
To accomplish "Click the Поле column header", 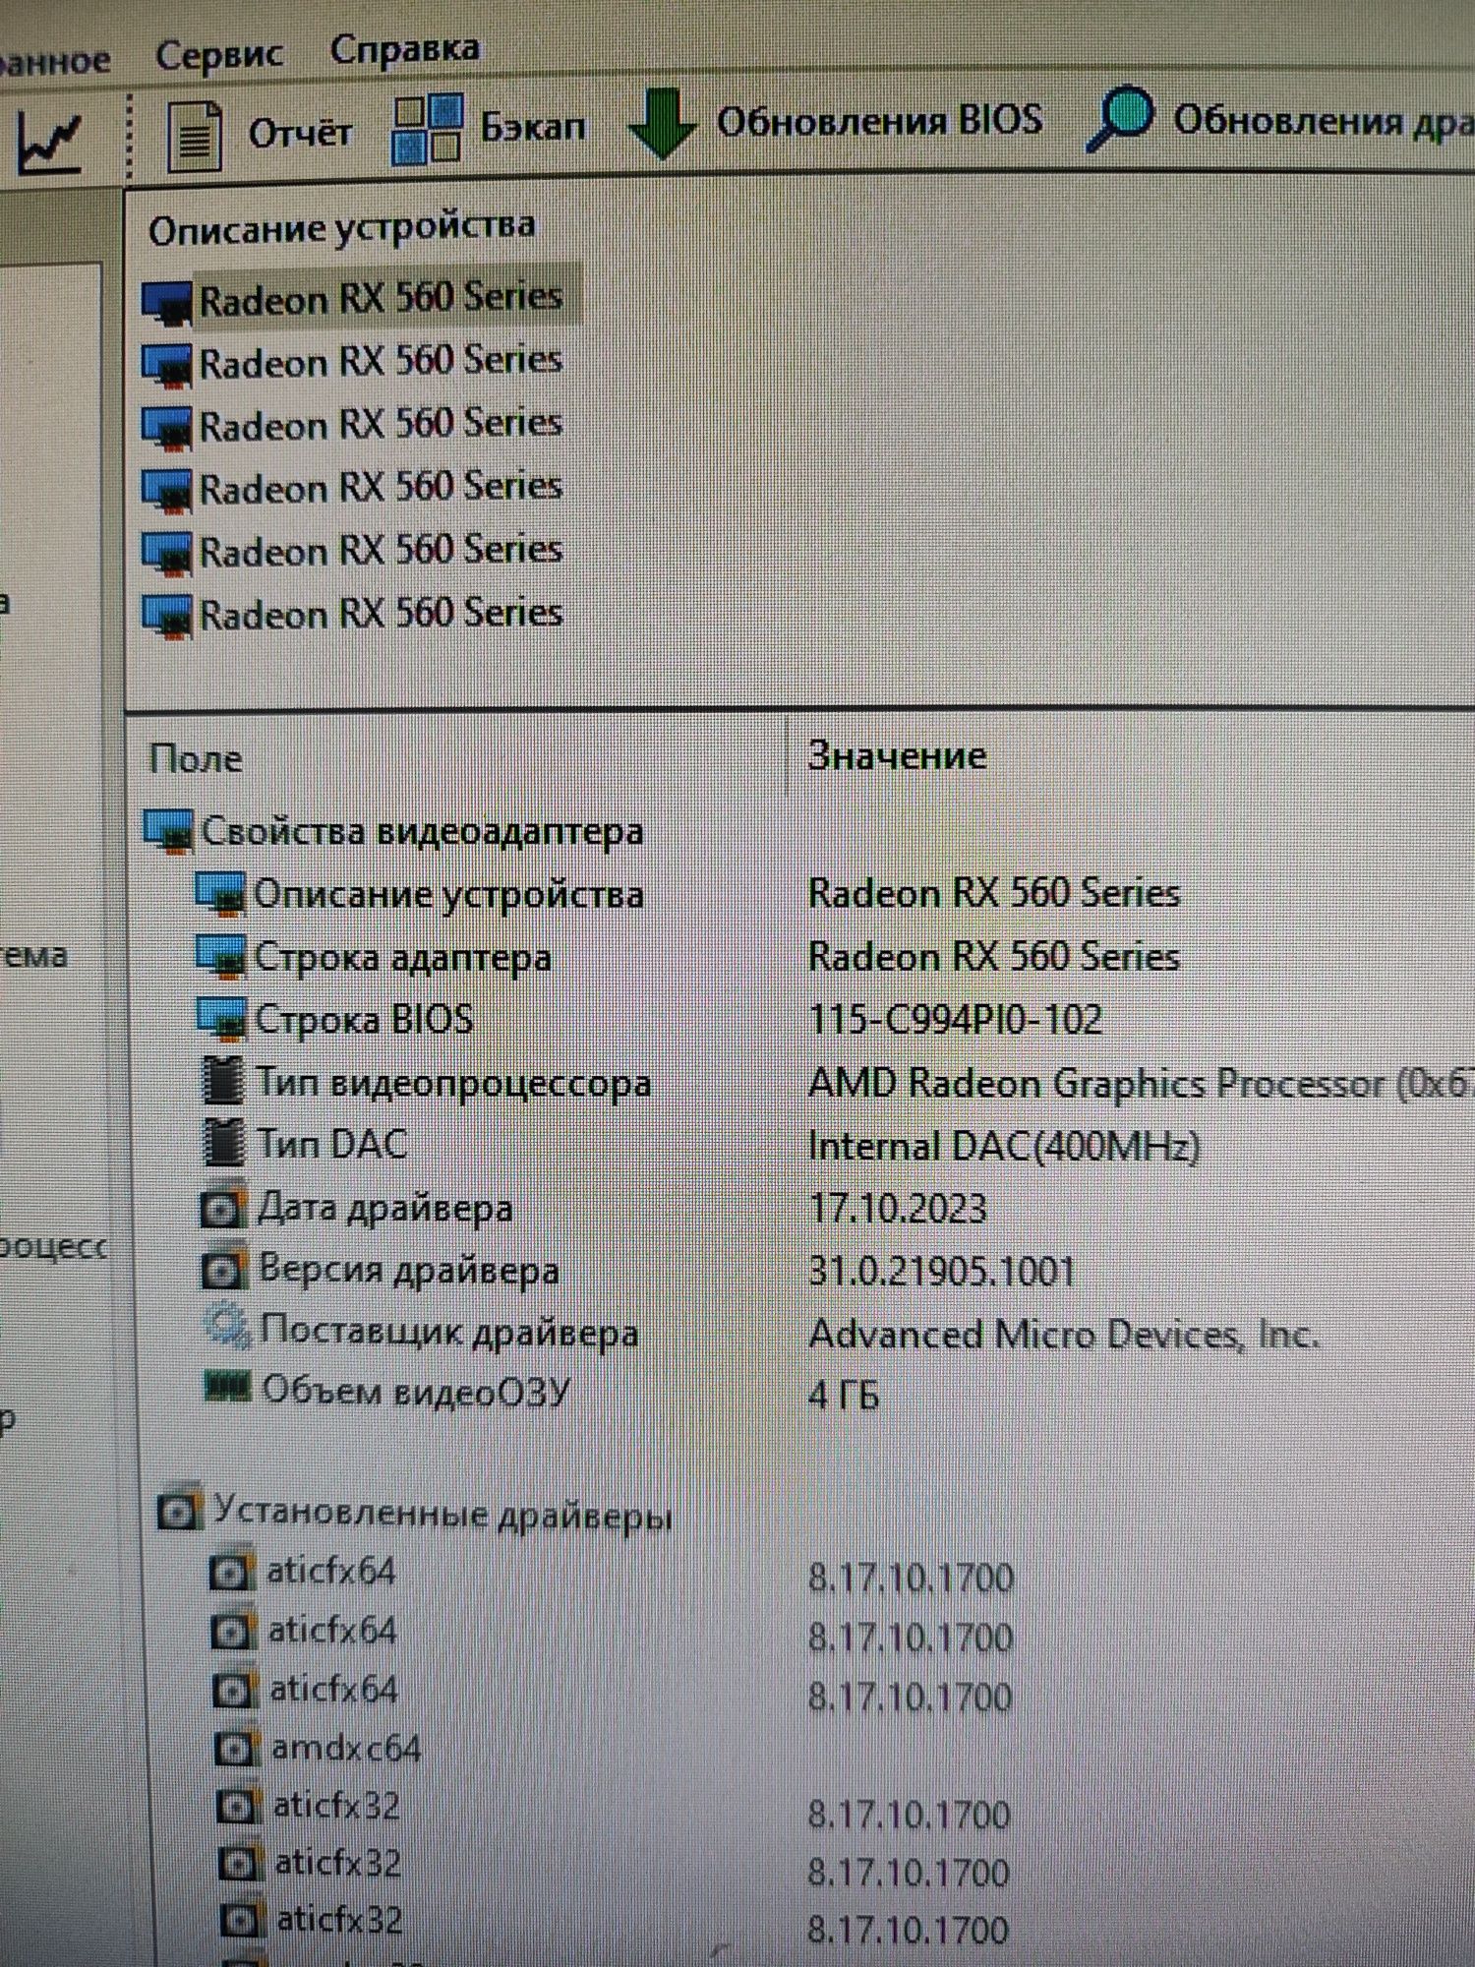I will [196, 758].
